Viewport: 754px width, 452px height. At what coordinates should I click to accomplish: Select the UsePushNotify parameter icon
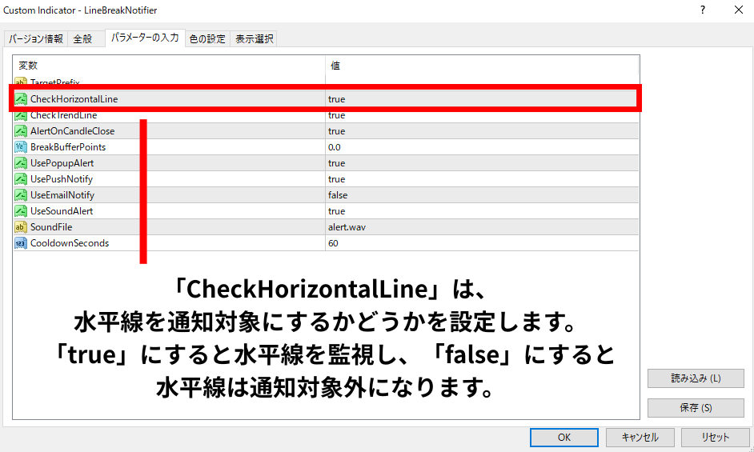(21, 179)
